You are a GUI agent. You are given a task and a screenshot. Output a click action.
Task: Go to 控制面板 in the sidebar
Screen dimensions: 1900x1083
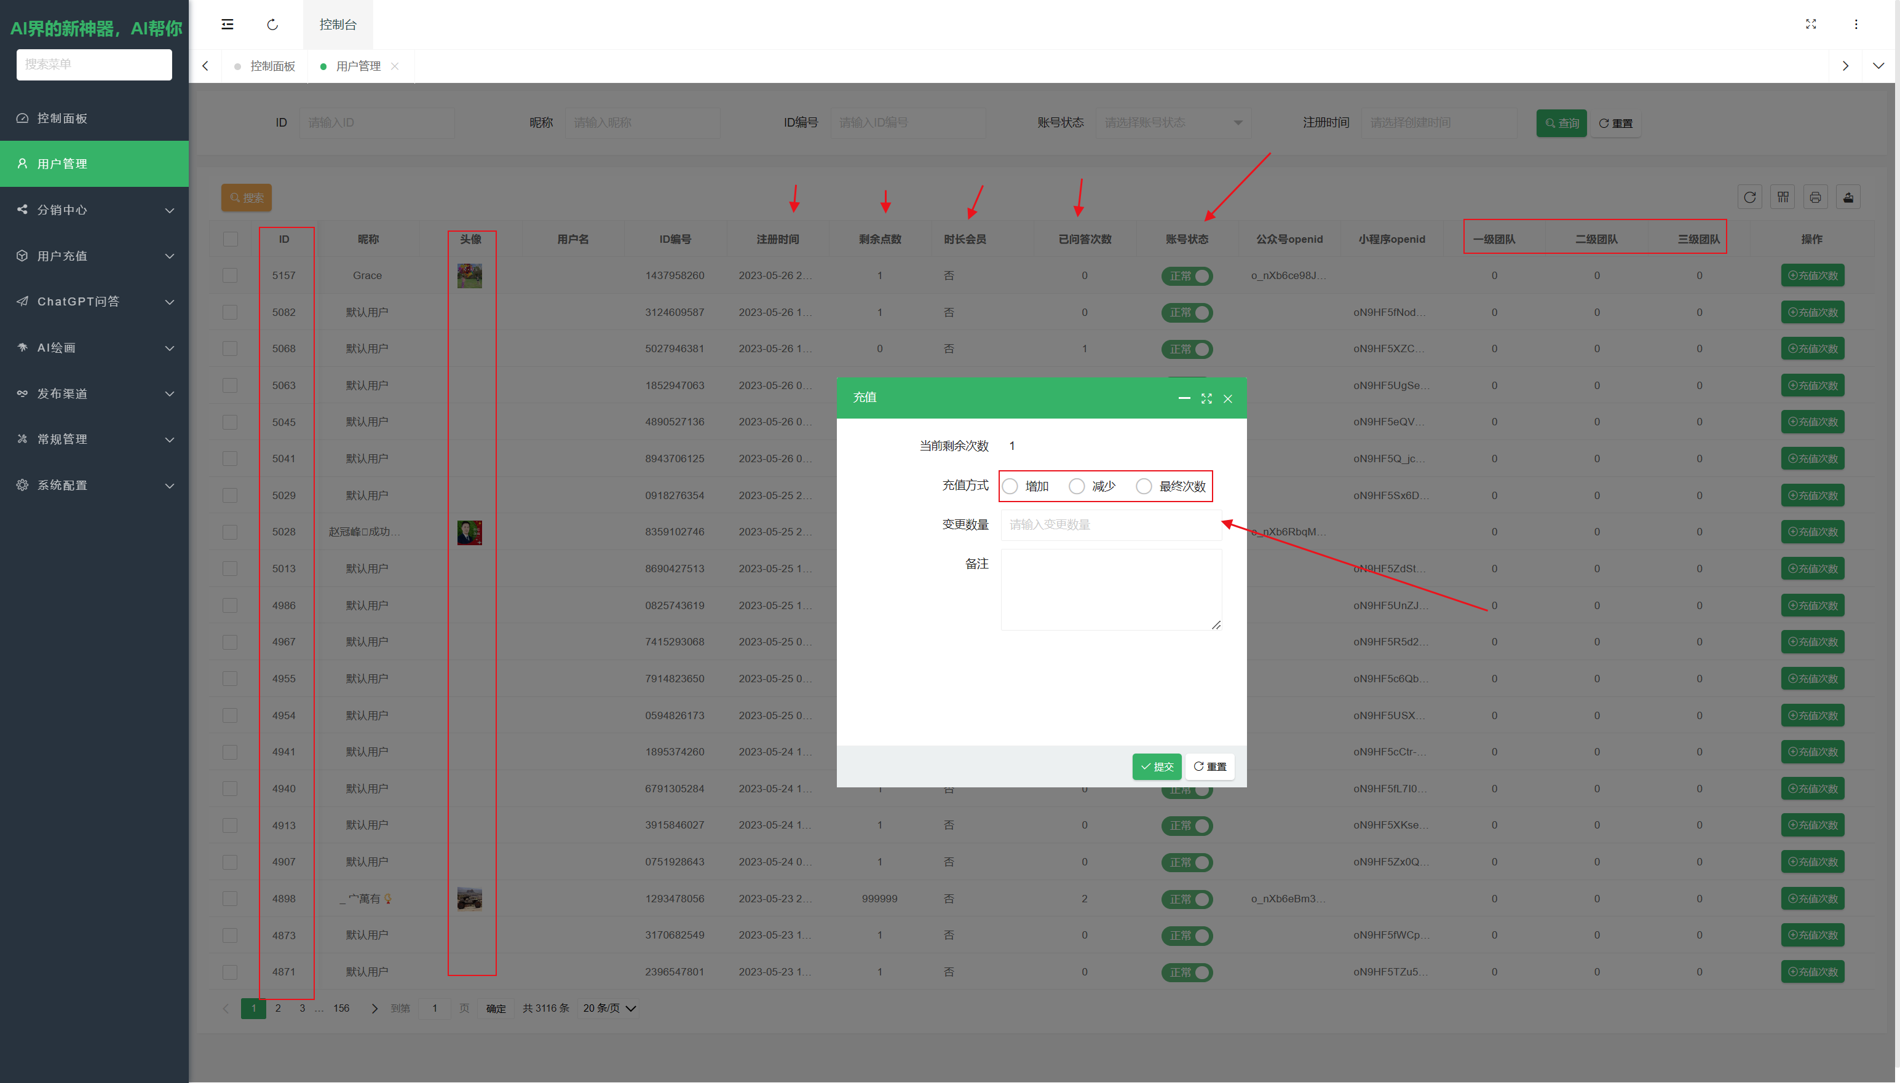[x=95, y=118]
